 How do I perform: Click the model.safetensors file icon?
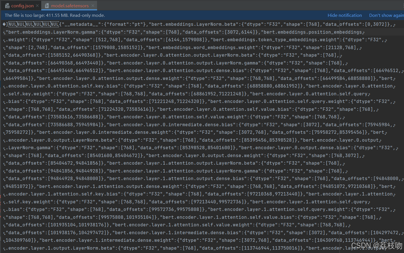[47, 6]
